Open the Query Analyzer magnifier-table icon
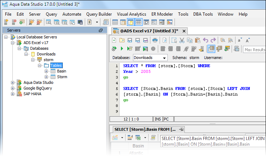Viewport: 266px width, 156px height. (x=49, y=22)
